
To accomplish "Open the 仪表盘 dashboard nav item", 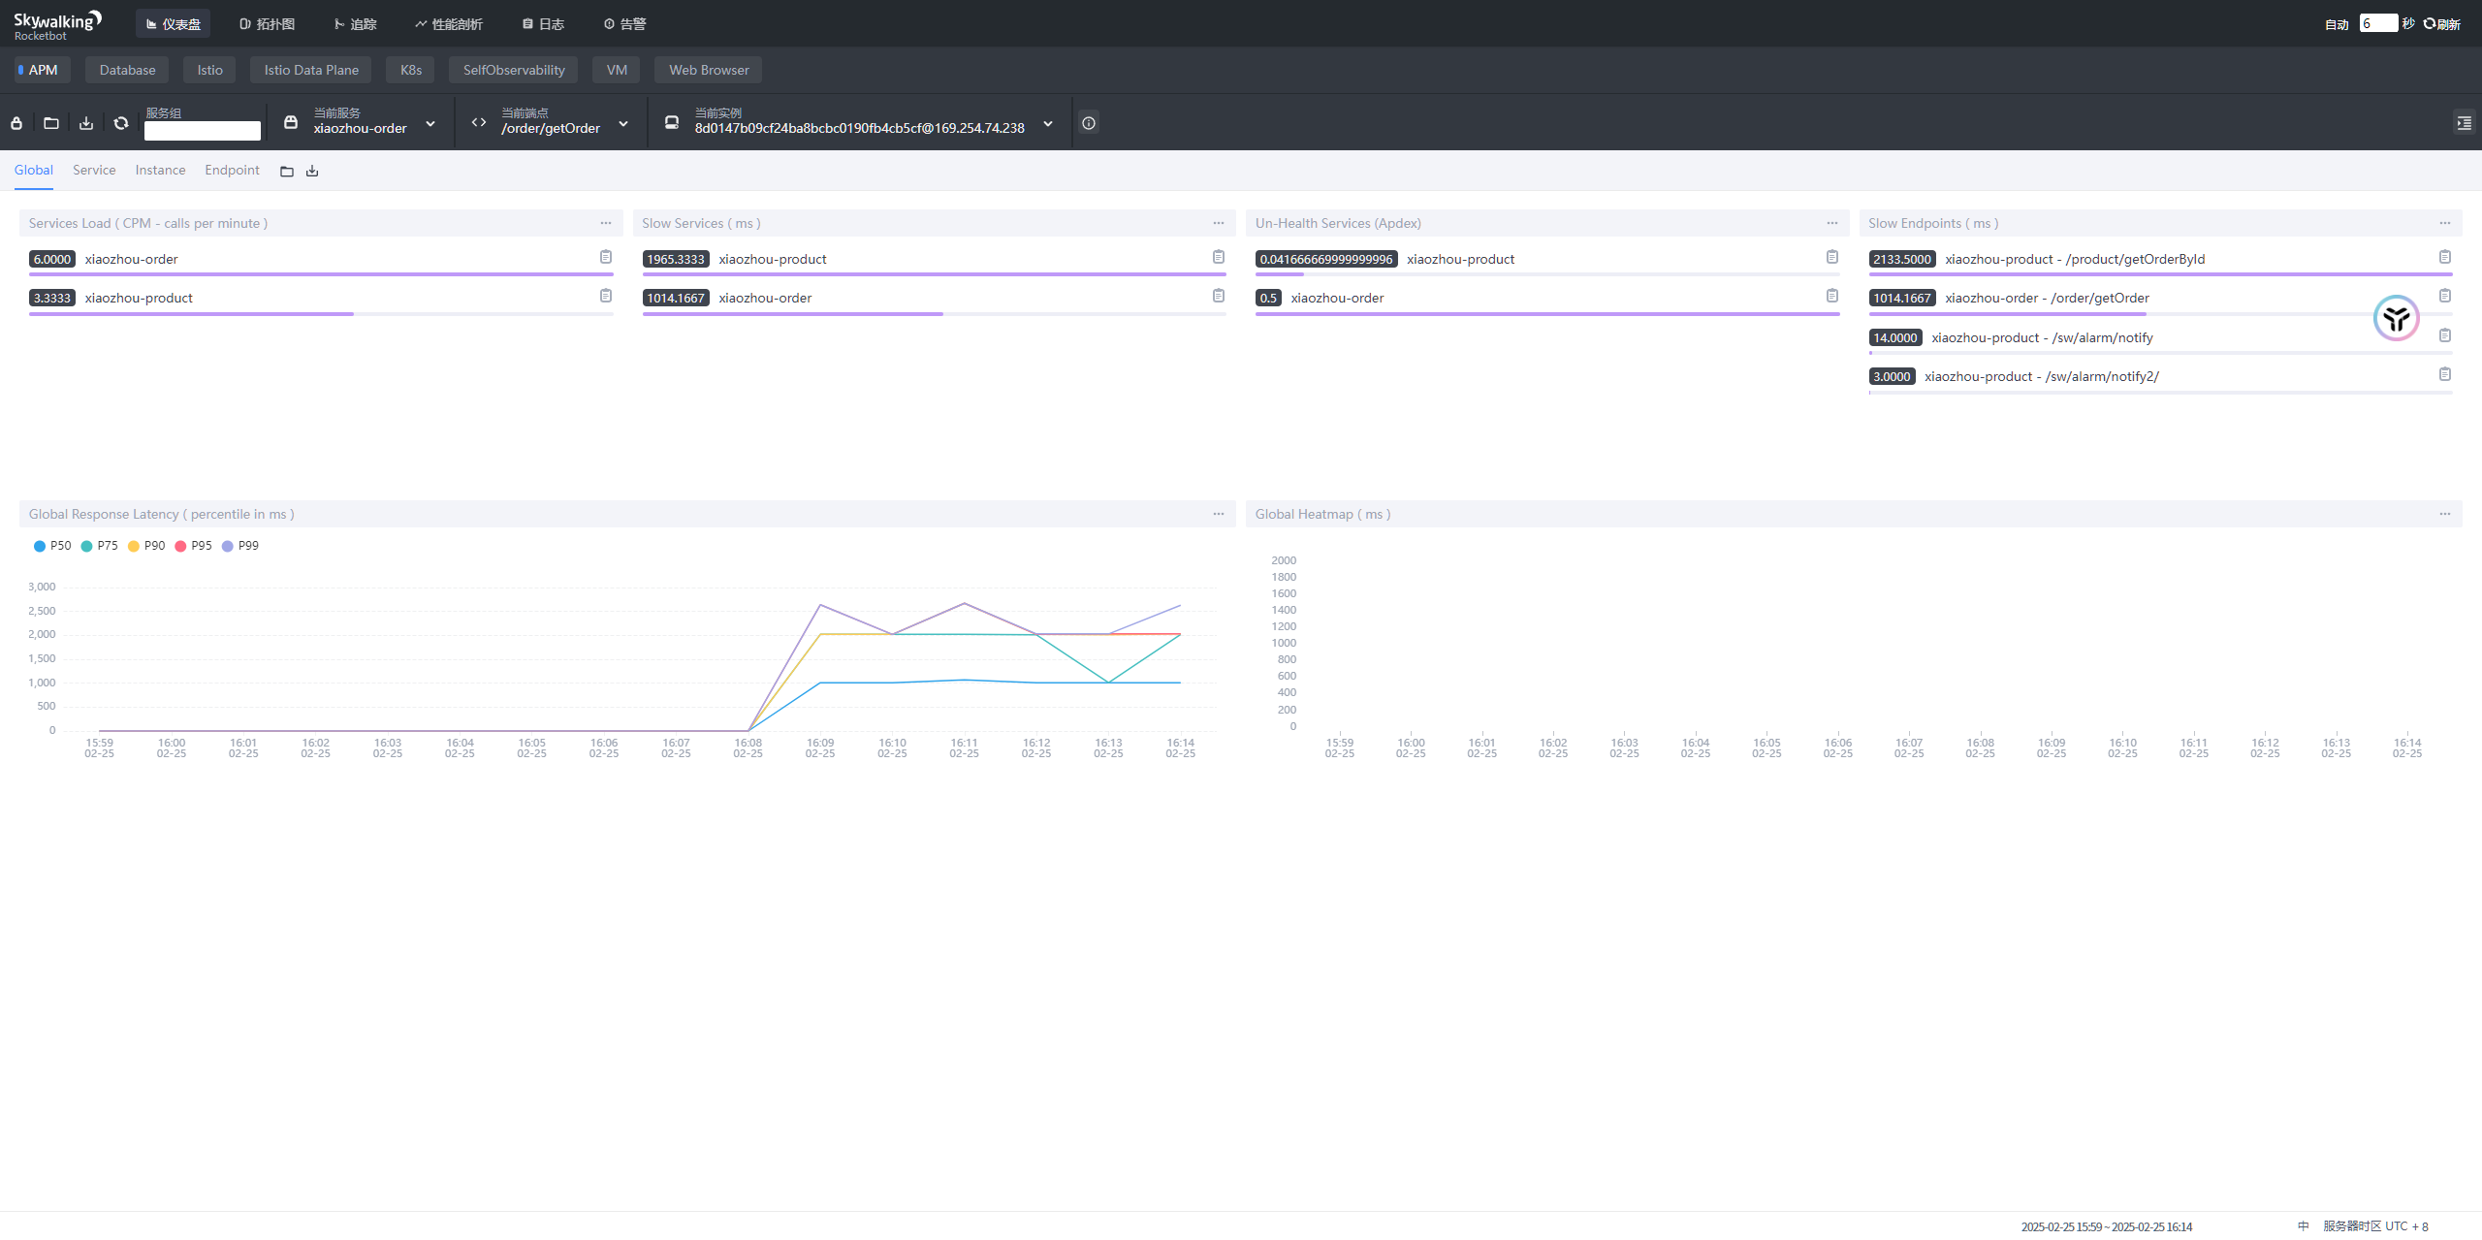I will (173, 24).
